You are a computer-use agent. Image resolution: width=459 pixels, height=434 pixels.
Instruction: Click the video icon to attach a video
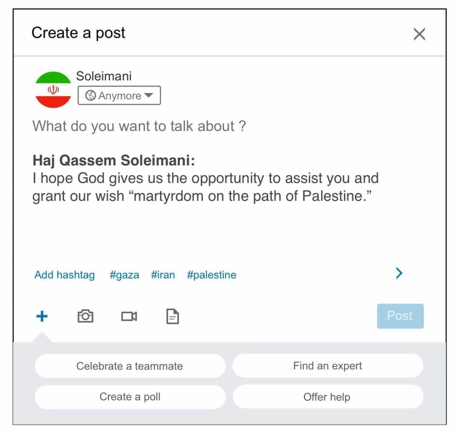tap(129, 316)
